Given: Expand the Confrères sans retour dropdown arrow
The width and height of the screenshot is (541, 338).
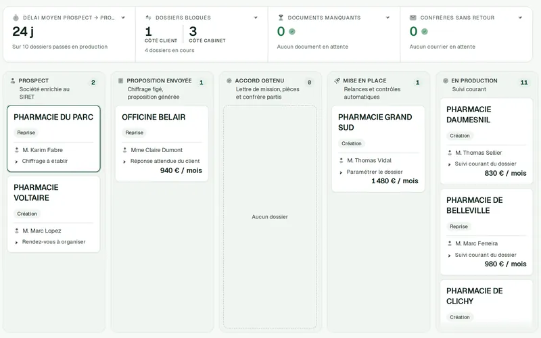Looking at the screenshot, I should [x=520, y=18].
